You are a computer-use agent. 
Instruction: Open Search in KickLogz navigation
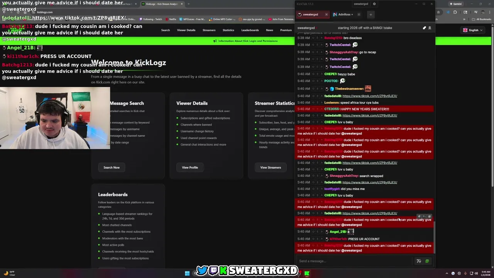tap(166, 30)
